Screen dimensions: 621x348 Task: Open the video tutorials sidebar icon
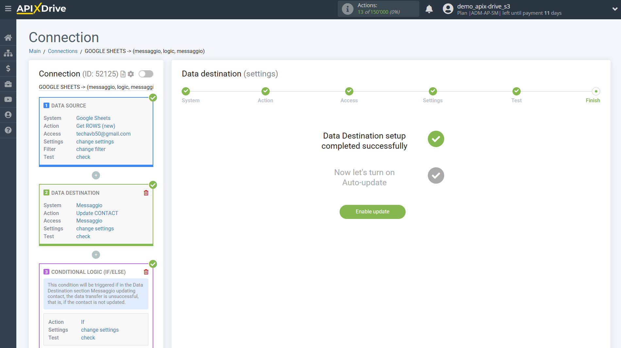[x=8, y=99]
